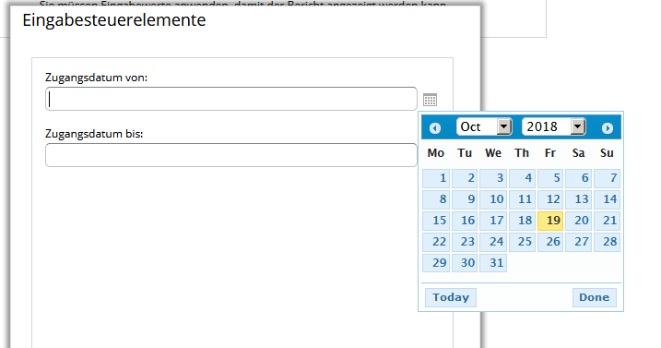661x348 pixels.
Task: Select October 5 in the calendar
Action: (x=550, y=178)
